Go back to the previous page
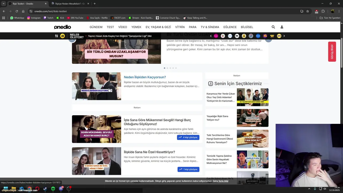343x193 pixels. click(4, 11)
